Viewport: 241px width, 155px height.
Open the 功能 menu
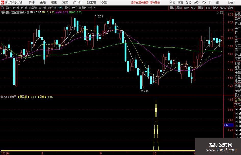(172, 3)
